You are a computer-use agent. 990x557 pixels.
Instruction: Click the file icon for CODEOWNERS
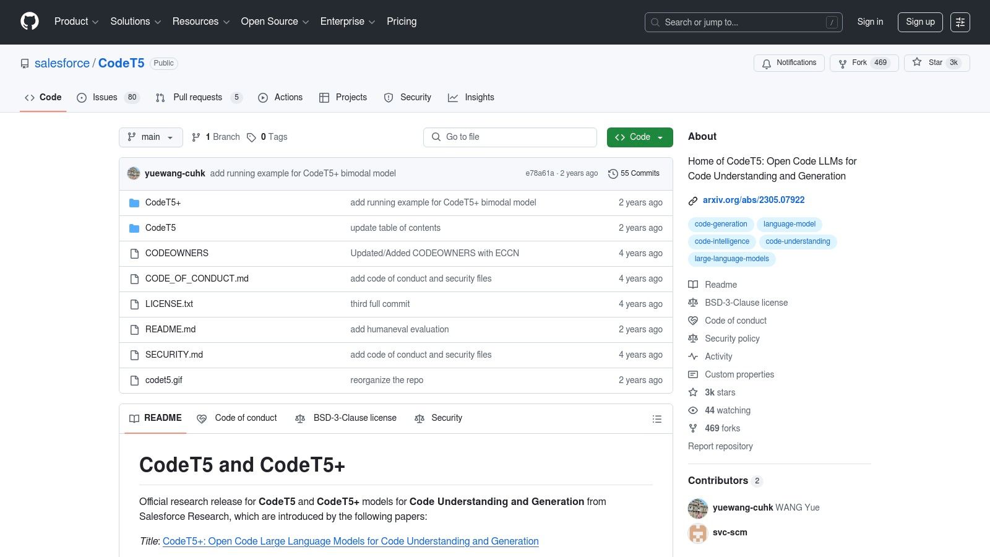tap(134, 254)
